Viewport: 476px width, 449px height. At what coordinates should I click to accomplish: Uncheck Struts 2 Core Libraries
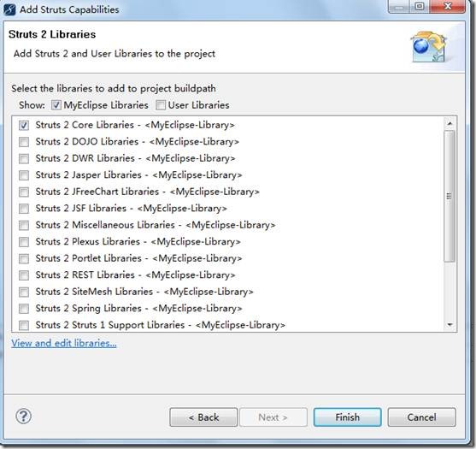tap(24, 125)
